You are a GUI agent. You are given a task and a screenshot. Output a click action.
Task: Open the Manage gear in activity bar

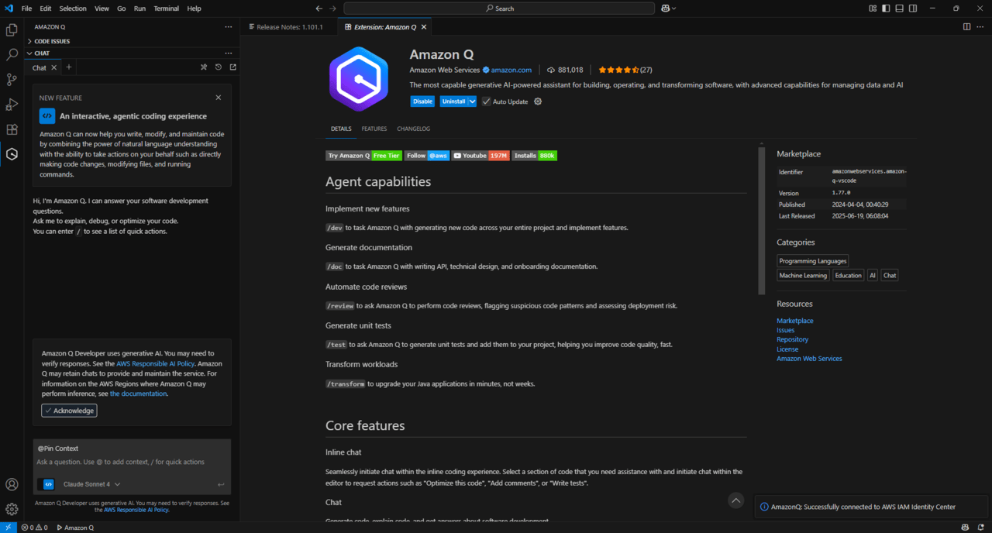(12, 509)
